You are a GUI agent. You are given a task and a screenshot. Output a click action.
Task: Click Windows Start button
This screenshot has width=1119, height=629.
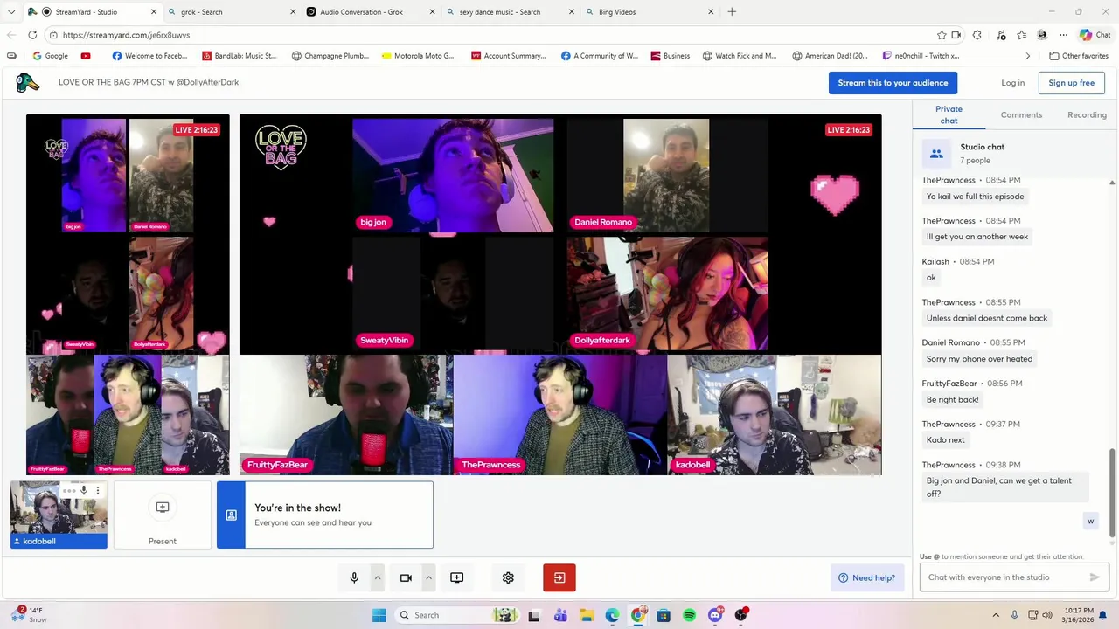point(379,615)
